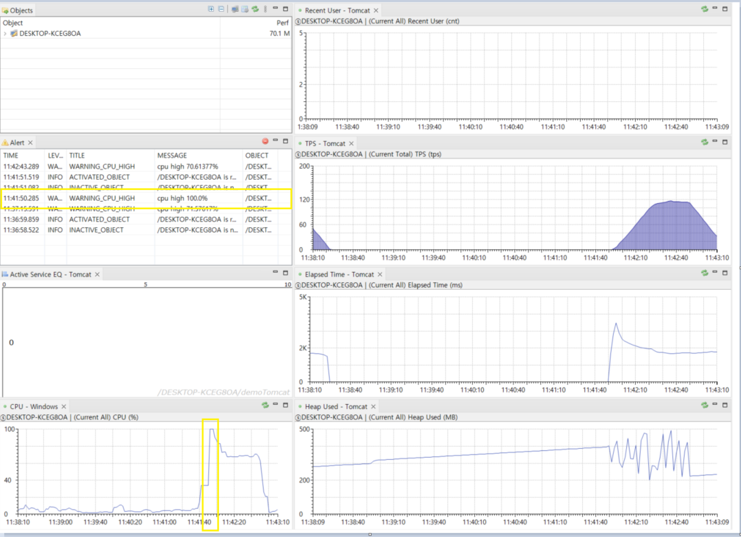
Task: Close the Elapsed Time - Tomcat tab
Action: coord(380,274)
